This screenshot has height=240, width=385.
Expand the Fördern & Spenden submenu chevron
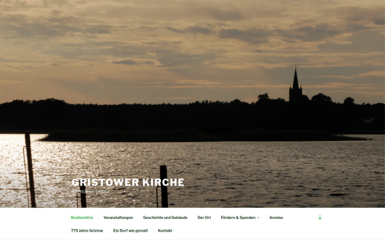pos(259,218)
